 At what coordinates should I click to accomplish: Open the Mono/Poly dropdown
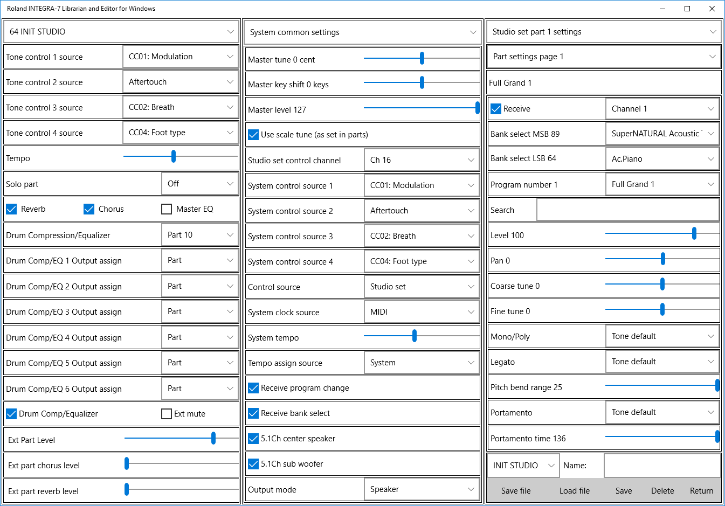coord(662,336)
